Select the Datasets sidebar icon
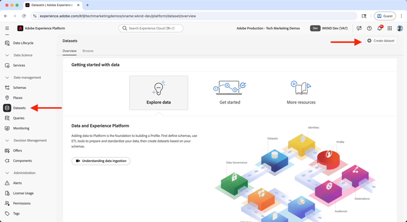This screenshot has height=222, width=407. point(7,108)
